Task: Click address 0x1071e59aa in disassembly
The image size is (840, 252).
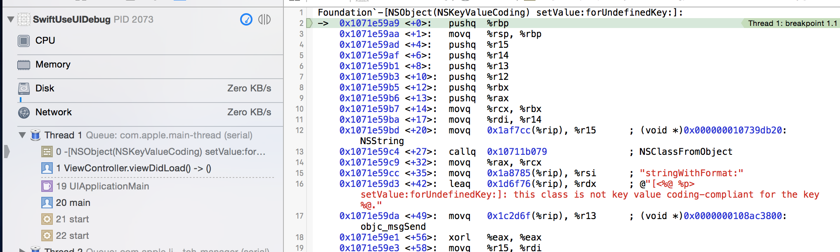Action: [369, 34]
